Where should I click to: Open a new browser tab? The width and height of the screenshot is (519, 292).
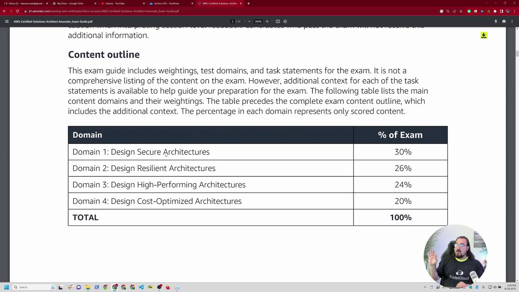pyautogui.click(x=249, y=3)
